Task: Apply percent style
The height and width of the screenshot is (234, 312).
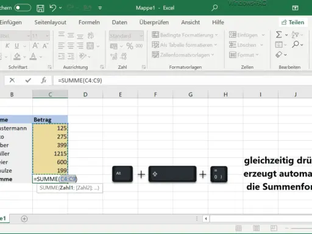Action: click(x=130, y=46)
